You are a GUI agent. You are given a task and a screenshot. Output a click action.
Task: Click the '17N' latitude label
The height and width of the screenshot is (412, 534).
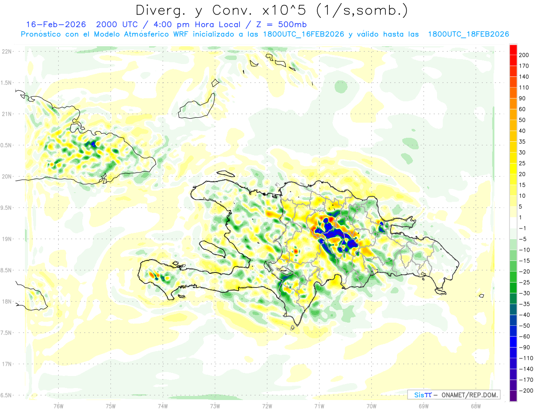point(7,364)
